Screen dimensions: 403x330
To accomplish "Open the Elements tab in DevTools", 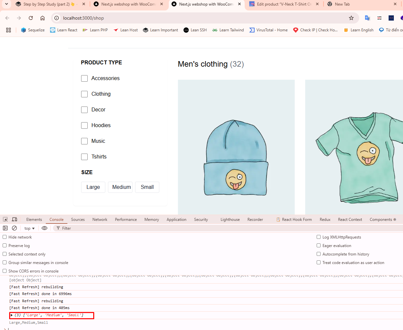I will click(x=34, y=220).
